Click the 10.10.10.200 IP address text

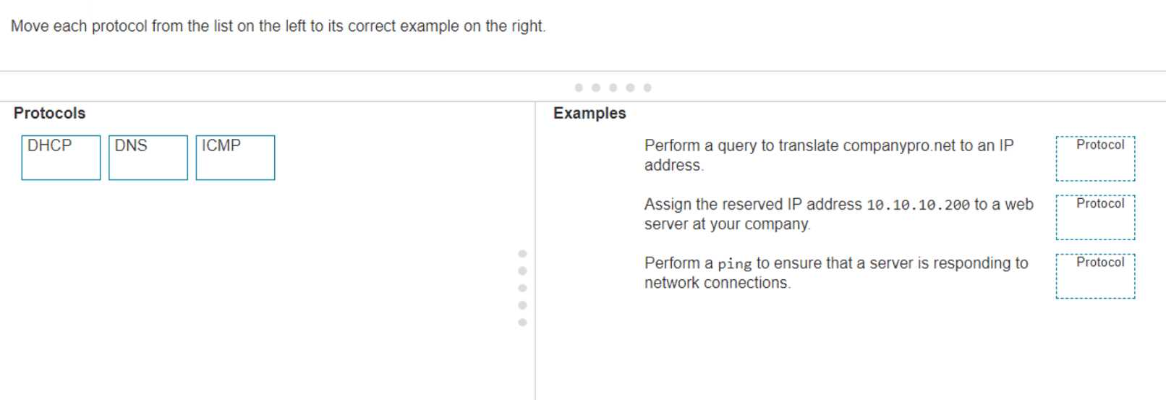(x=917, y=205)
